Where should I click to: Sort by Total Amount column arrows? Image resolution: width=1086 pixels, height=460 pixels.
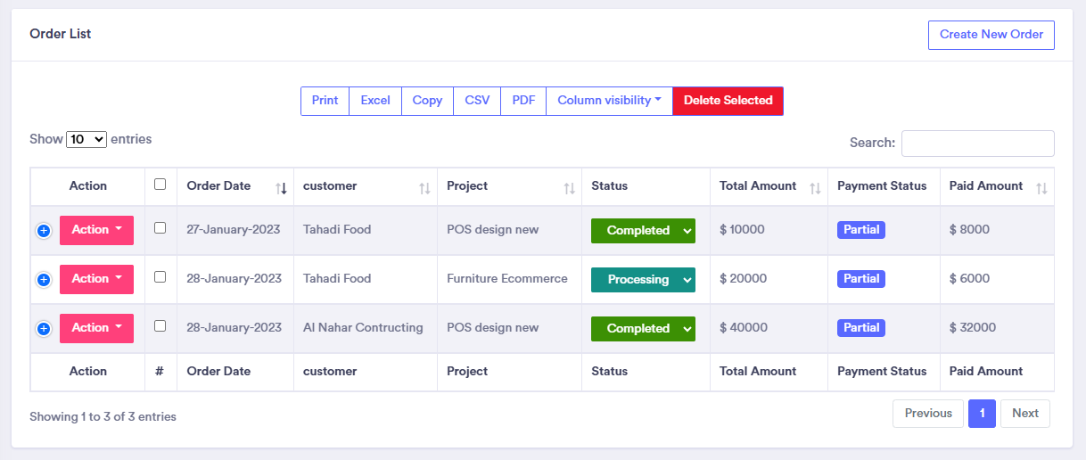pos(815,187)
